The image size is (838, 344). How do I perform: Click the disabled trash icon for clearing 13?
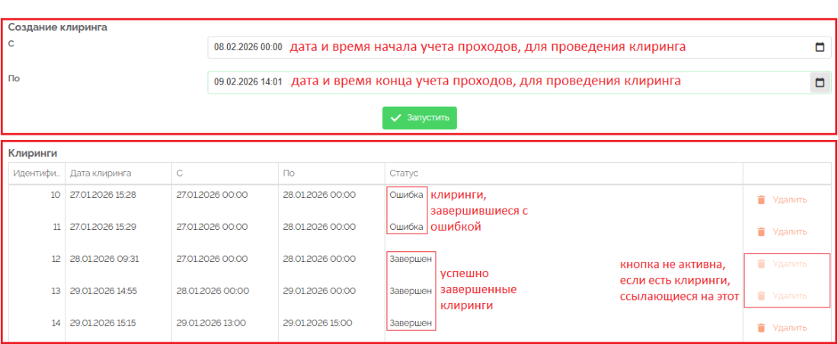tap(760, 295)
